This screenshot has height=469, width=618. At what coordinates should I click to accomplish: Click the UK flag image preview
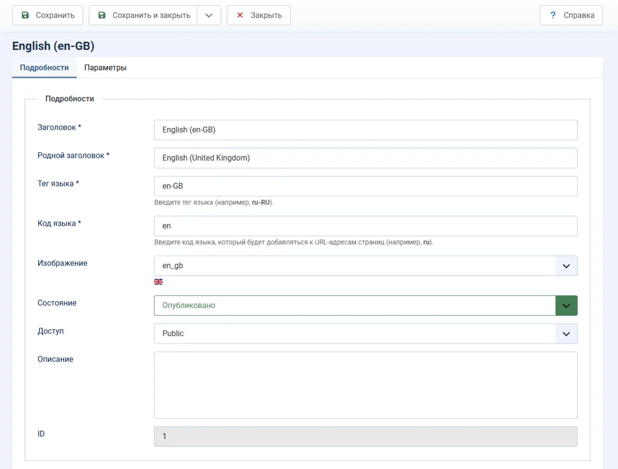point(159,282)
